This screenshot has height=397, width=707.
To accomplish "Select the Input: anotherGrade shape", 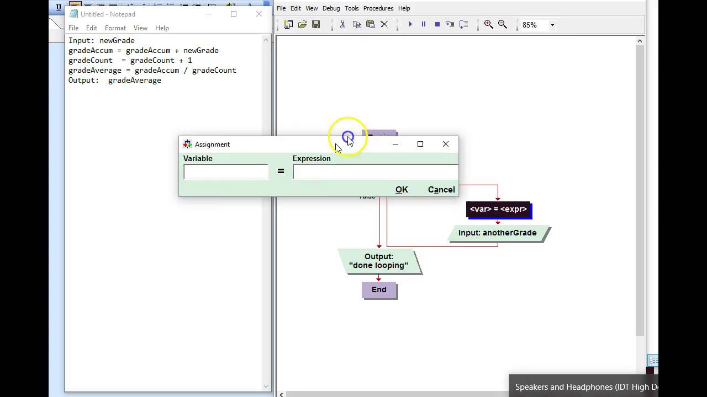I will (x=497, y=233).
